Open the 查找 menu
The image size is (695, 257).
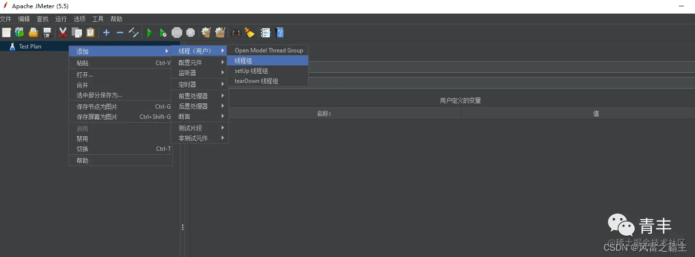pyautogui.click(x=43, y=19)
